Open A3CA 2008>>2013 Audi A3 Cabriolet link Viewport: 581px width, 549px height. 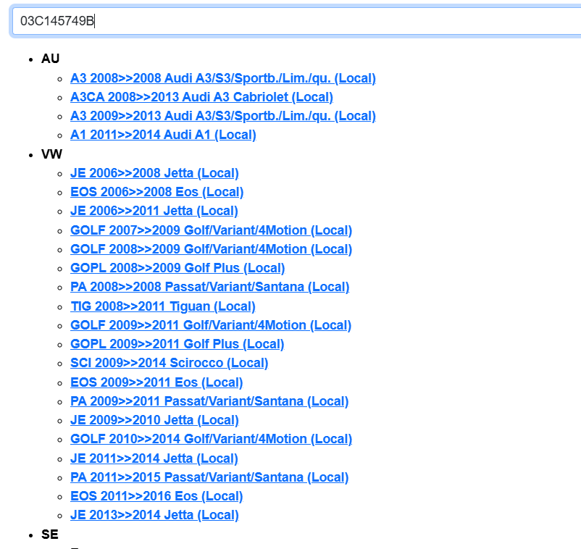click(201, 97)
